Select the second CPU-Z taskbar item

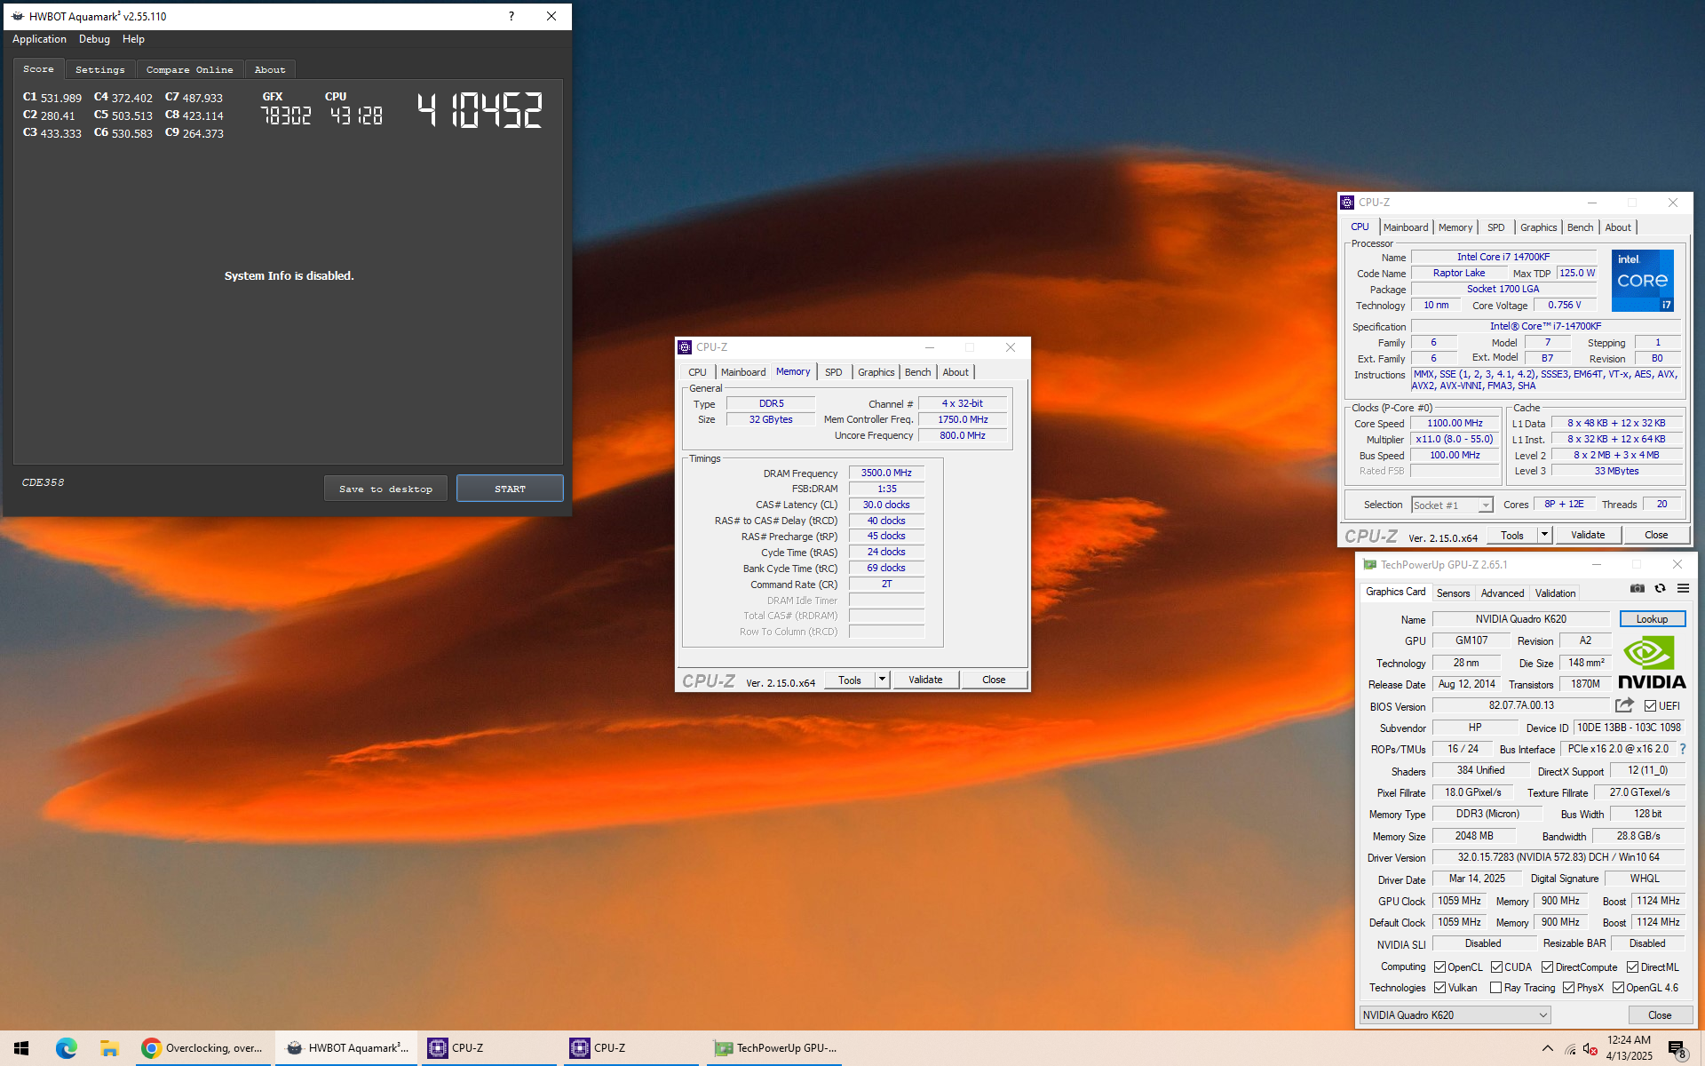click(631, 1048)
